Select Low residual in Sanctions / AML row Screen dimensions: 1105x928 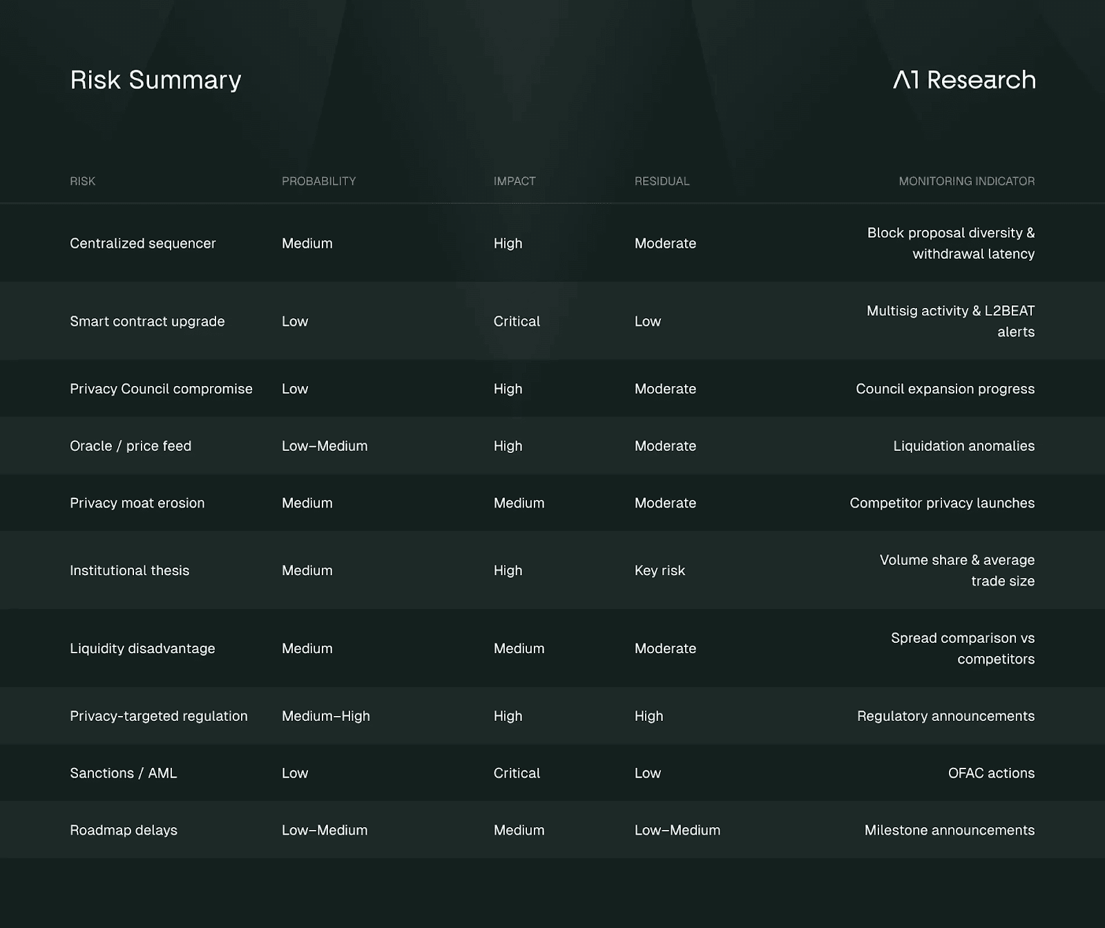tap(648, 773)
